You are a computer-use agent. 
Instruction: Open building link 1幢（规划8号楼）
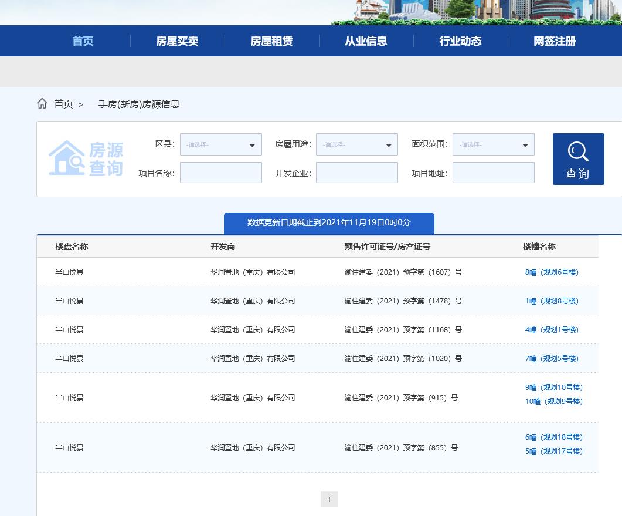tap(552, 301)
